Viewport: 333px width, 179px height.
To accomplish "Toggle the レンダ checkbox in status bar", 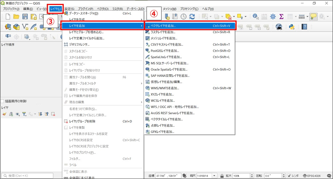I will coord(289,176).
